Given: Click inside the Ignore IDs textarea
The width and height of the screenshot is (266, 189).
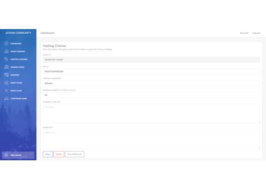Looking at the screenshot, I should pyautogui.click(x=151, y=139).
